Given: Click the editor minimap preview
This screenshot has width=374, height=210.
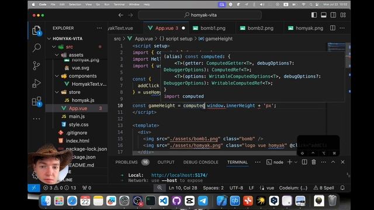Looking at the screenshot, I should click(x=337, y=47).
